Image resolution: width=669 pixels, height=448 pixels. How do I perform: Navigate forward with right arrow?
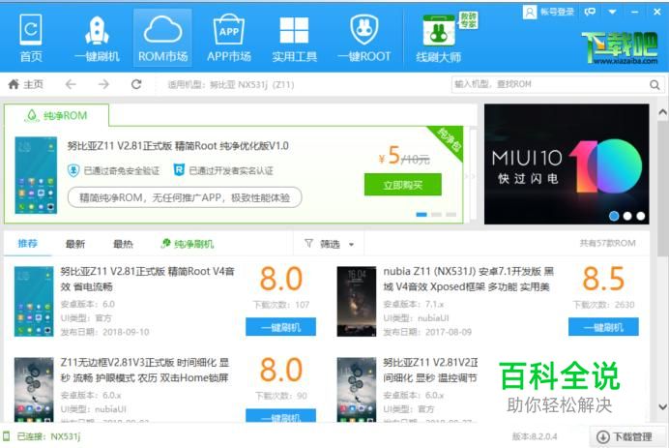[x=103, y=84]
